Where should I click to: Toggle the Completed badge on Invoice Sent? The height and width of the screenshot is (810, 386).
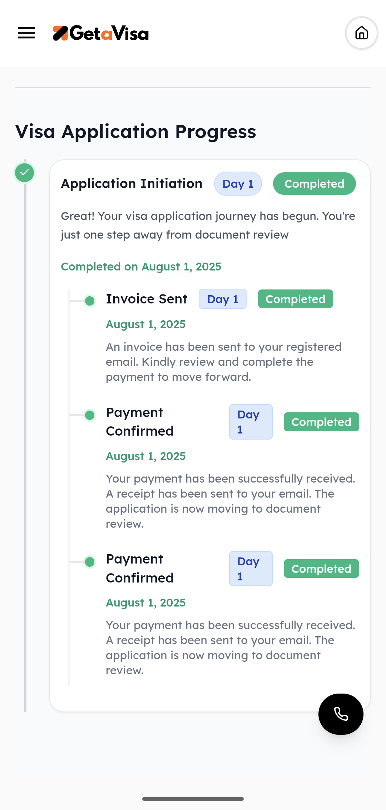click(295, 299)
